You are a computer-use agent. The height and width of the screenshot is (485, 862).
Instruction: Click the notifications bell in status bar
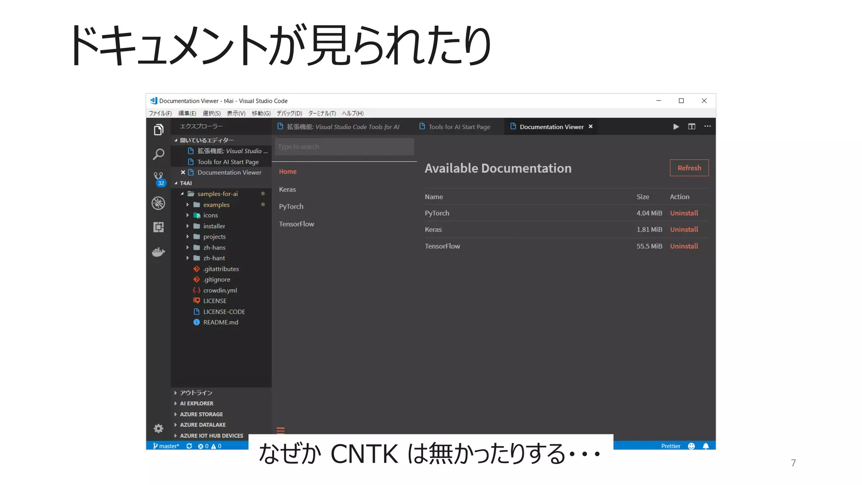(706, 446)
